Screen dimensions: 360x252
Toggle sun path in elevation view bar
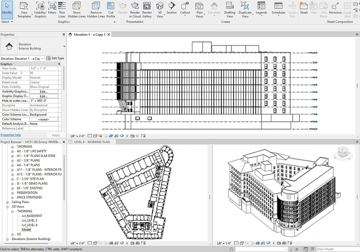tap(100, 136)
